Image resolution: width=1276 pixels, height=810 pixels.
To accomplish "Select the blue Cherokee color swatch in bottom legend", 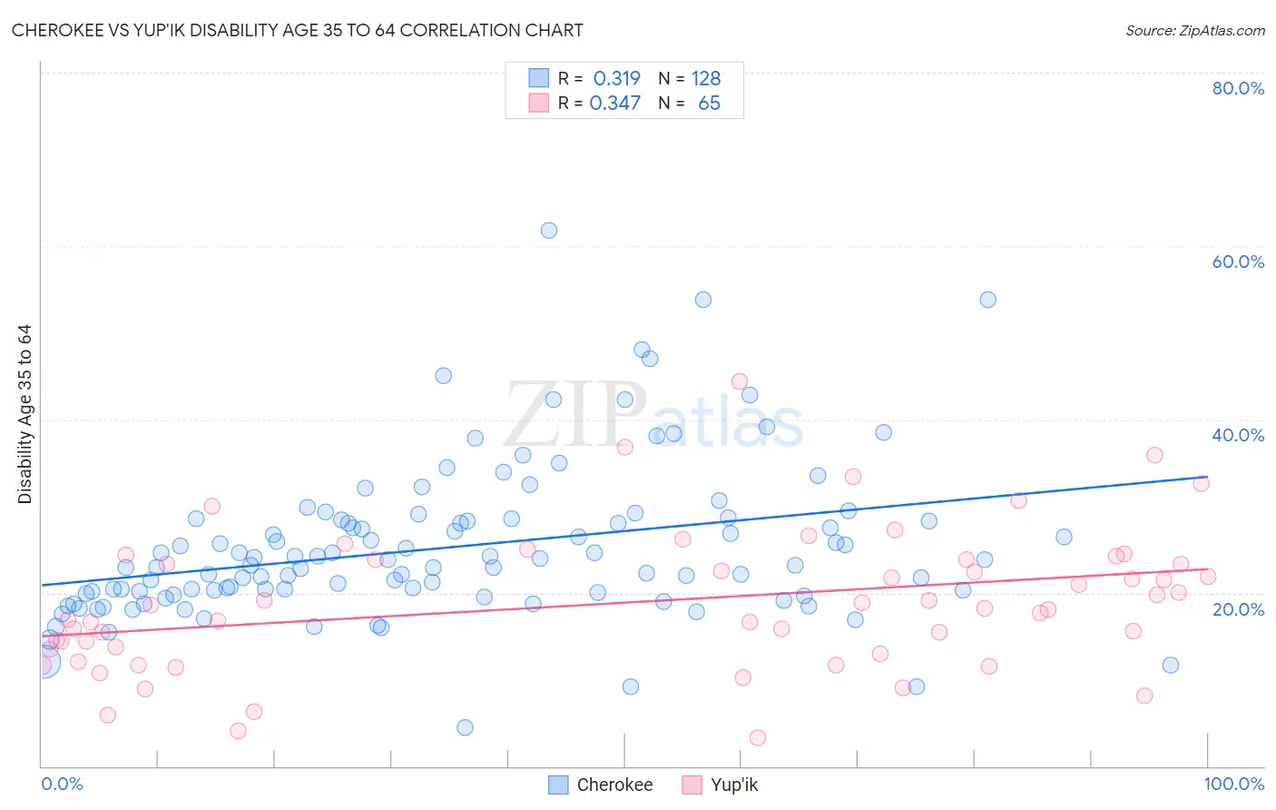I will 558,785.
